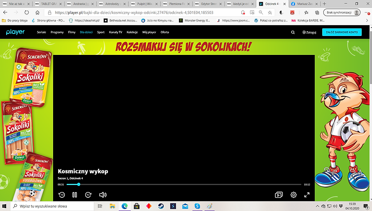This screenshot has width=372, height=211.
Task: Close the Odcinek 4 tab
Action: [x=284, y=4]
